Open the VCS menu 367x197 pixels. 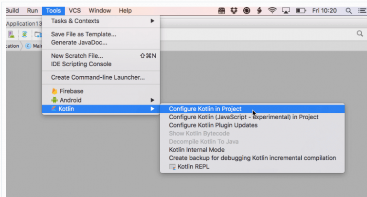pos(75,10)
